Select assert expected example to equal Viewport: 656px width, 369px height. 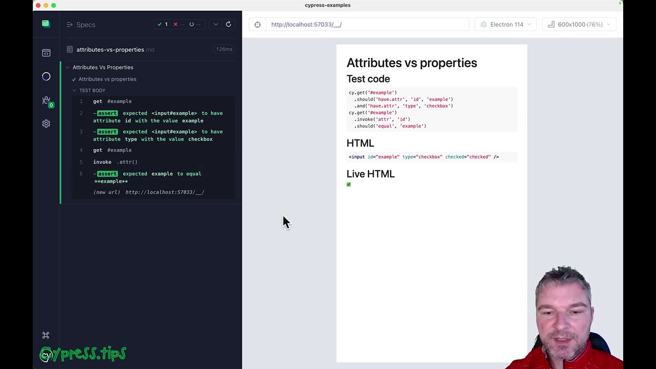coord(153,177)
